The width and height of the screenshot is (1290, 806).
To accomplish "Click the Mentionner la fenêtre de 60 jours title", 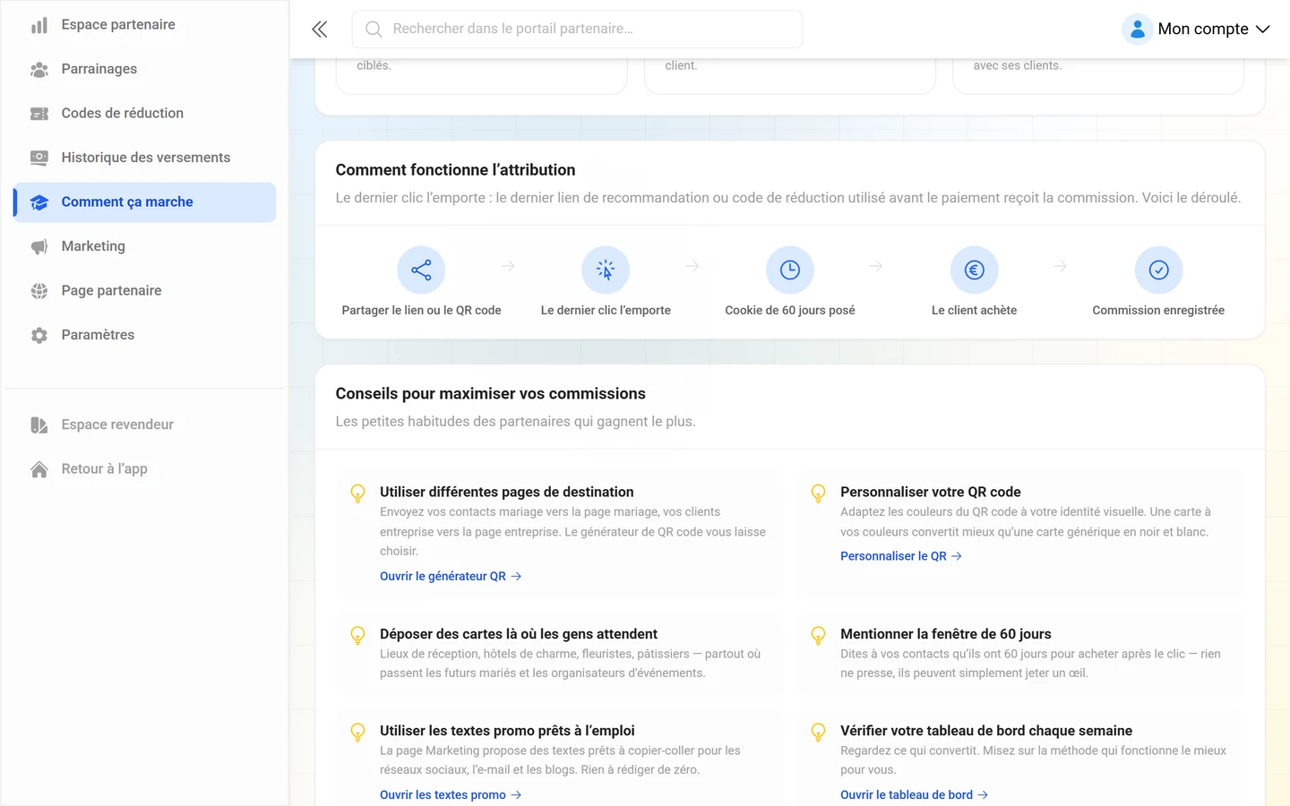I will pyautogui.click(x=946, y=634).
